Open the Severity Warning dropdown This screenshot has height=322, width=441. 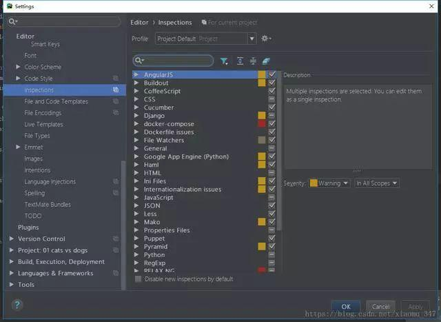click(x=329, y=183)
